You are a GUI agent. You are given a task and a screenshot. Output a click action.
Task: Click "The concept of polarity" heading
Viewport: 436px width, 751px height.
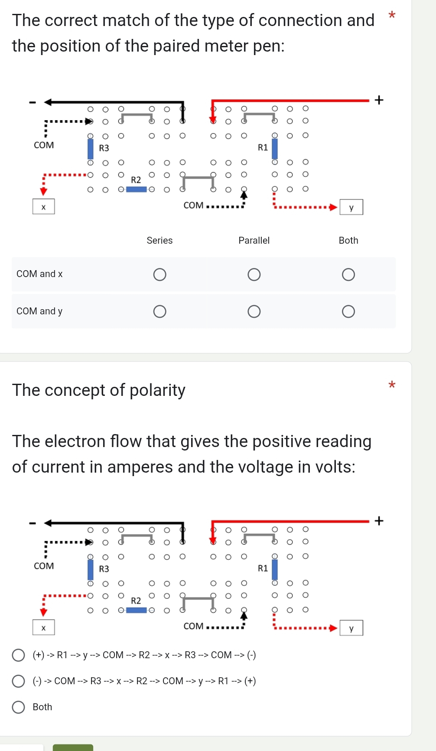click(x=99, y=390)
